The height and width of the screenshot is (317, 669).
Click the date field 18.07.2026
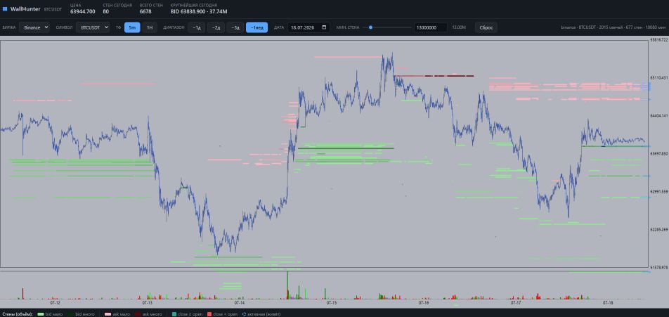tap(308, 27)
